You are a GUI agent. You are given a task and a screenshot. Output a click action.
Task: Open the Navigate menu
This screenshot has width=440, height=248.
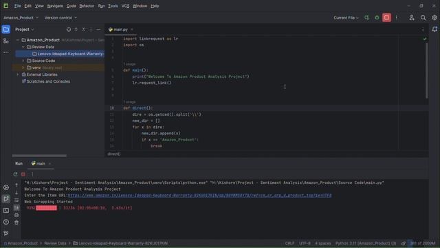point(55,6)
